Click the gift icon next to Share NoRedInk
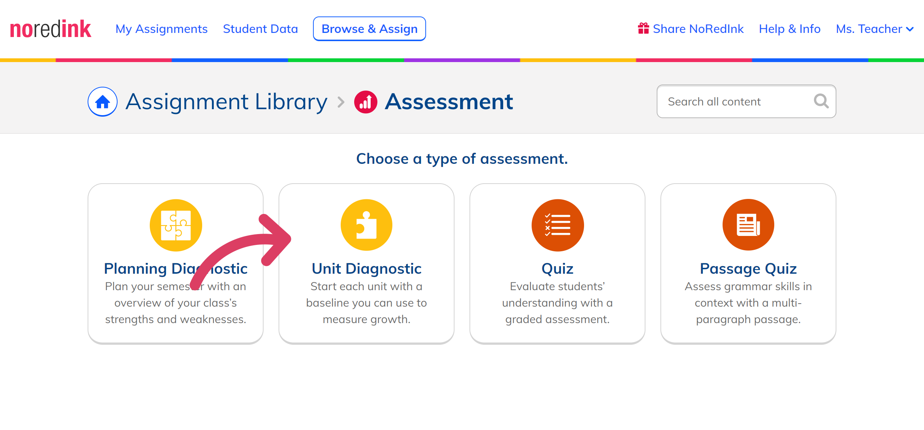 (x=643, y=28)
